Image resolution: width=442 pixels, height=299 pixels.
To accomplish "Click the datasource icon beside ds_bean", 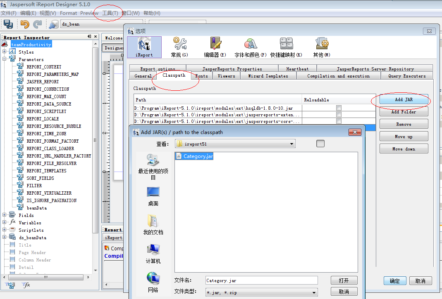I will coord(54,24).
